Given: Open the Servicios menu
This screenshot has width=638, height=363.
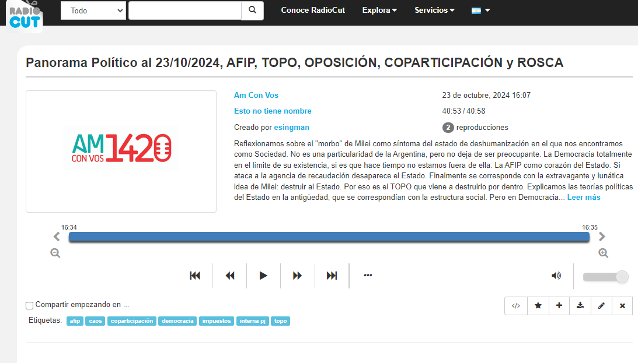Looking at the screenshot, I should (x=434, y=10).
